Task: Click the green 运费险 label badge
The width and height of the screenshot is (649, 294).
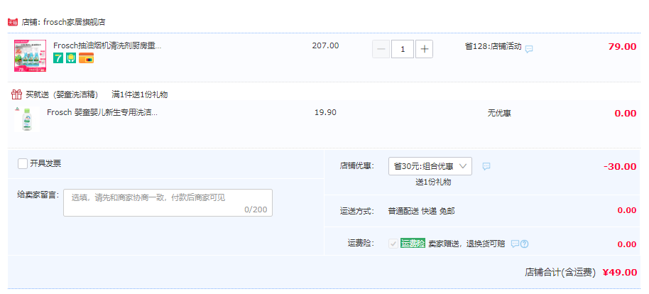Action: 413,244
